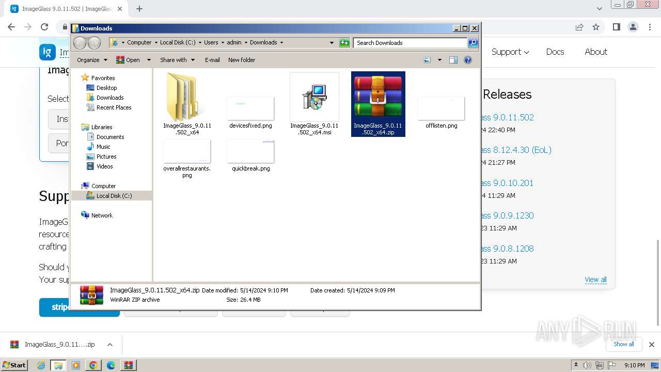The width and height of the screenshot is (661, 372).
Task: Create a New folder
Action: click(242, 60)
